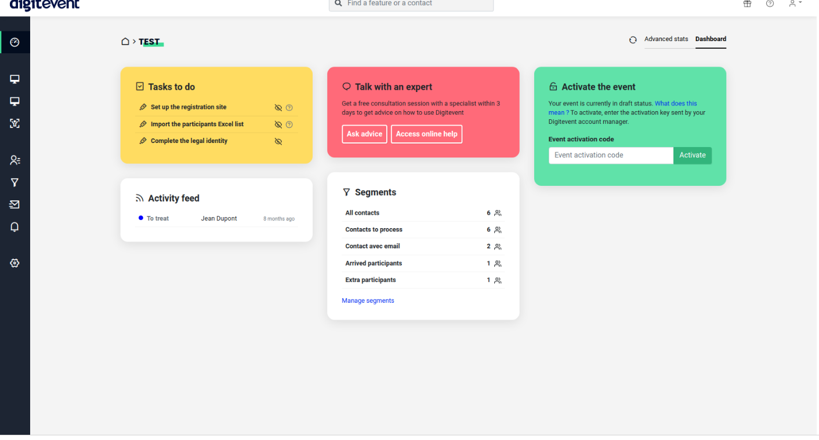Open the notifications bell sidebar icon
Screen dimensions: 819x440
[15, 227]
